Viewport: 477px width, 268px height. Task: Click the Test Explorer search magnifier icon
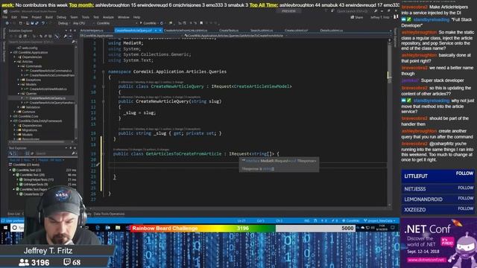(x=73, y=153)
